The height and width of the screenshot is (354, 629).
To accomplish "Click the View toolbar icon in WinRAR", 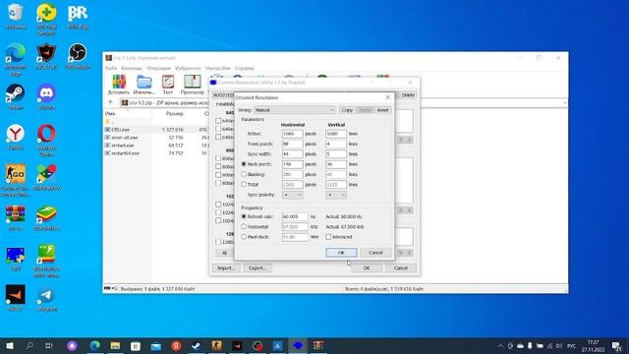I will point(193,85).
